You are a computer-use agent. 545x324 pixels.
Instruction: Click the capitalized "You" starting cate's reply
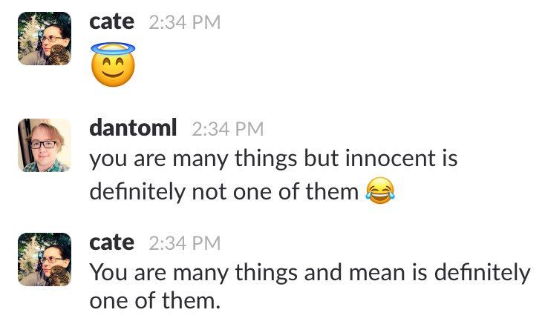tap(108, 273)
